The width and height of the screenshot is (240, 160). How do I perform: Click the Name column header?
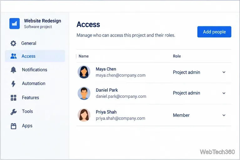click(x=84, y=56)
